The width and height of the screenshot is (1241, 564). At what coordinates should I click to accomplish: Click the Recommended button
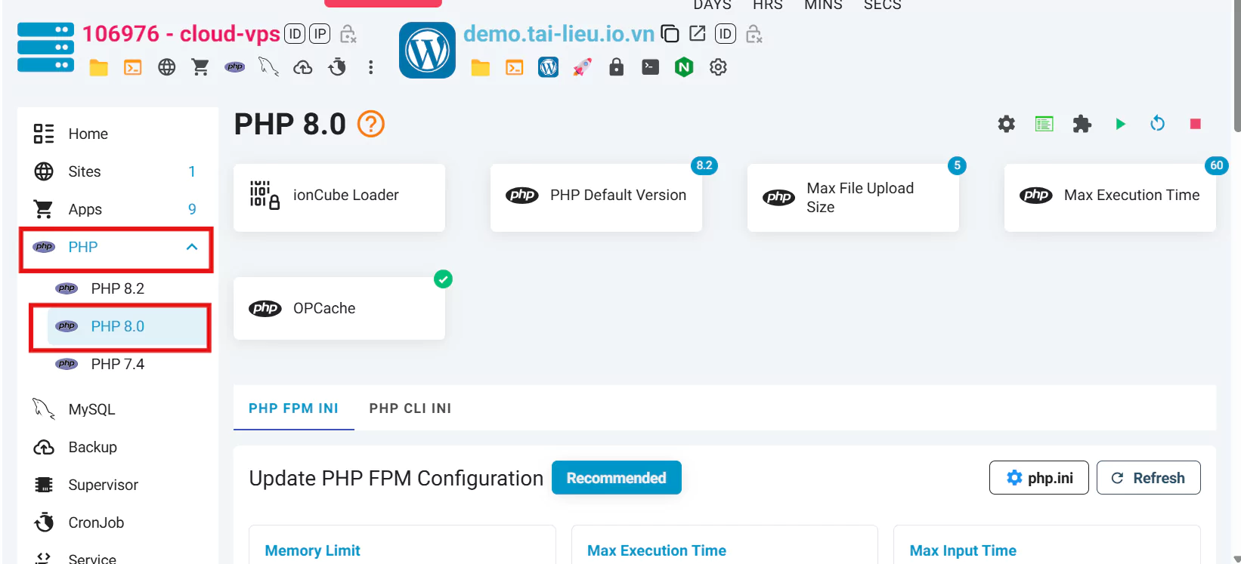click(x=616, y=478)
